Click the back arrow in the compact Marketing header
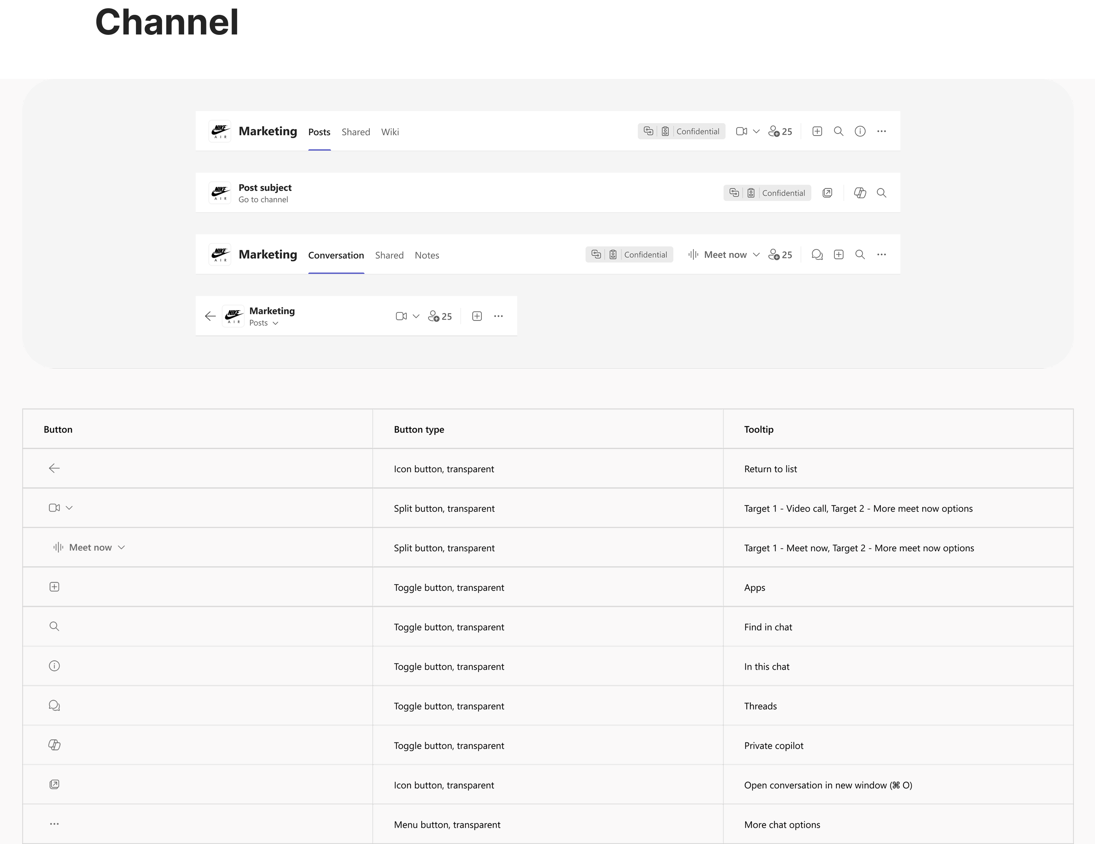Screen dimensions: 1095x844 pyautogui.click(x=210, y=316)
